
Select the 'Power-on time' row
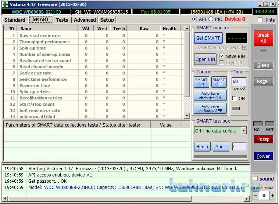[94, 85]
